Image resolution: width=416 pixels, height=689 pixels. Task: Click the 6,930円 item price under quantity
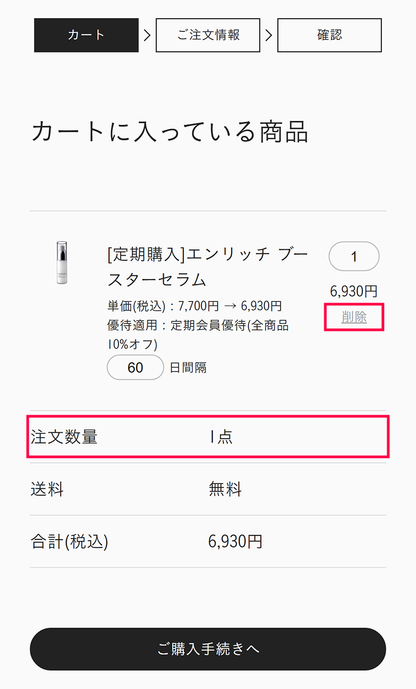(x=354, y=291)
